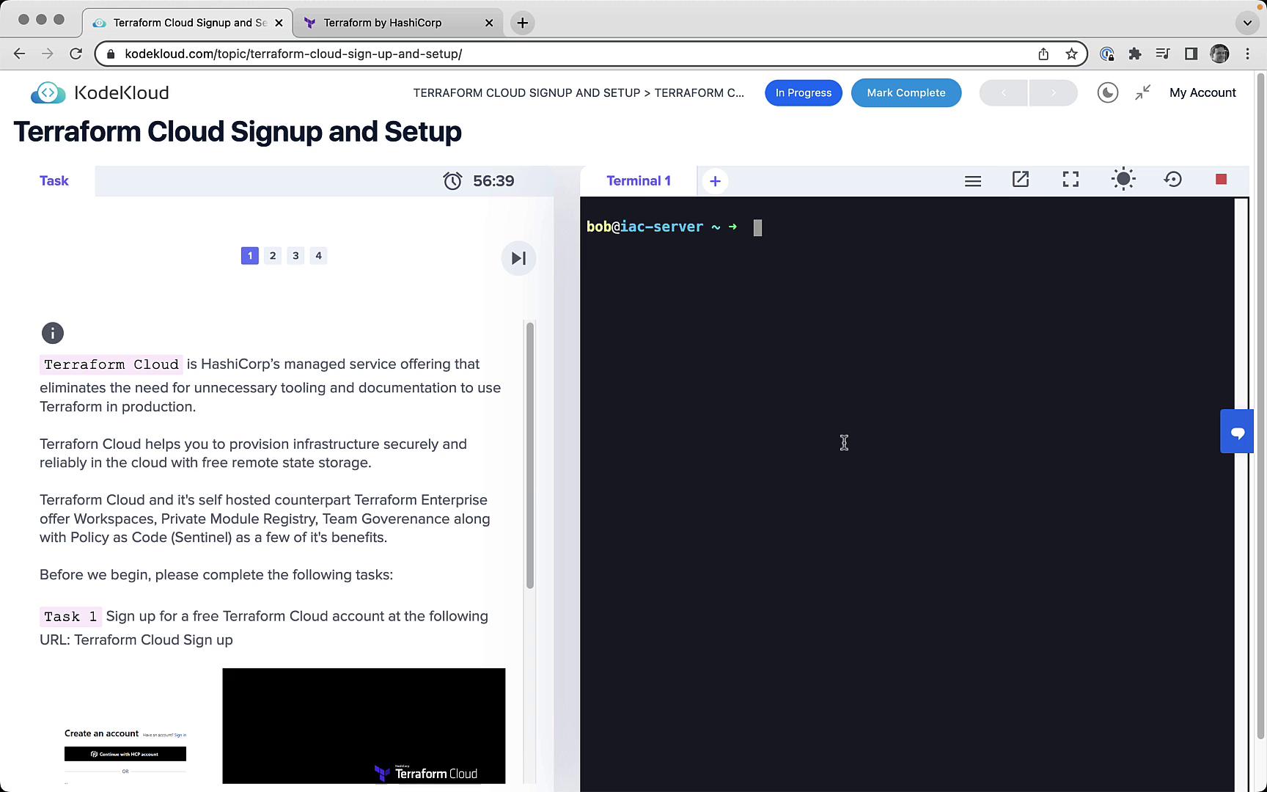Click the Create an account screenshot thumbnail
Viewport: 1267px width, 792px height.
(125, 755)
